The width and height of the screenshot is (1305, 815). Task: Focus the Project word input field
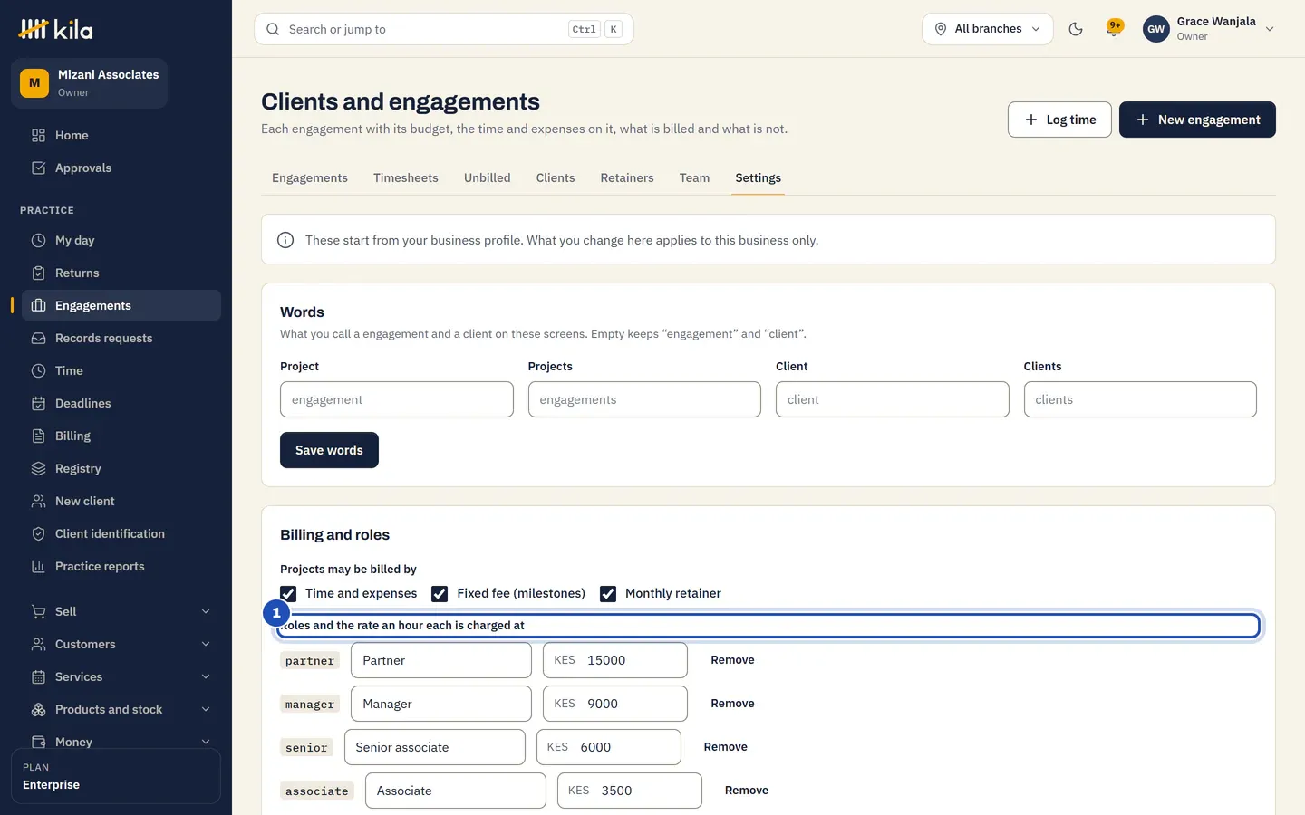pos(397,399)
